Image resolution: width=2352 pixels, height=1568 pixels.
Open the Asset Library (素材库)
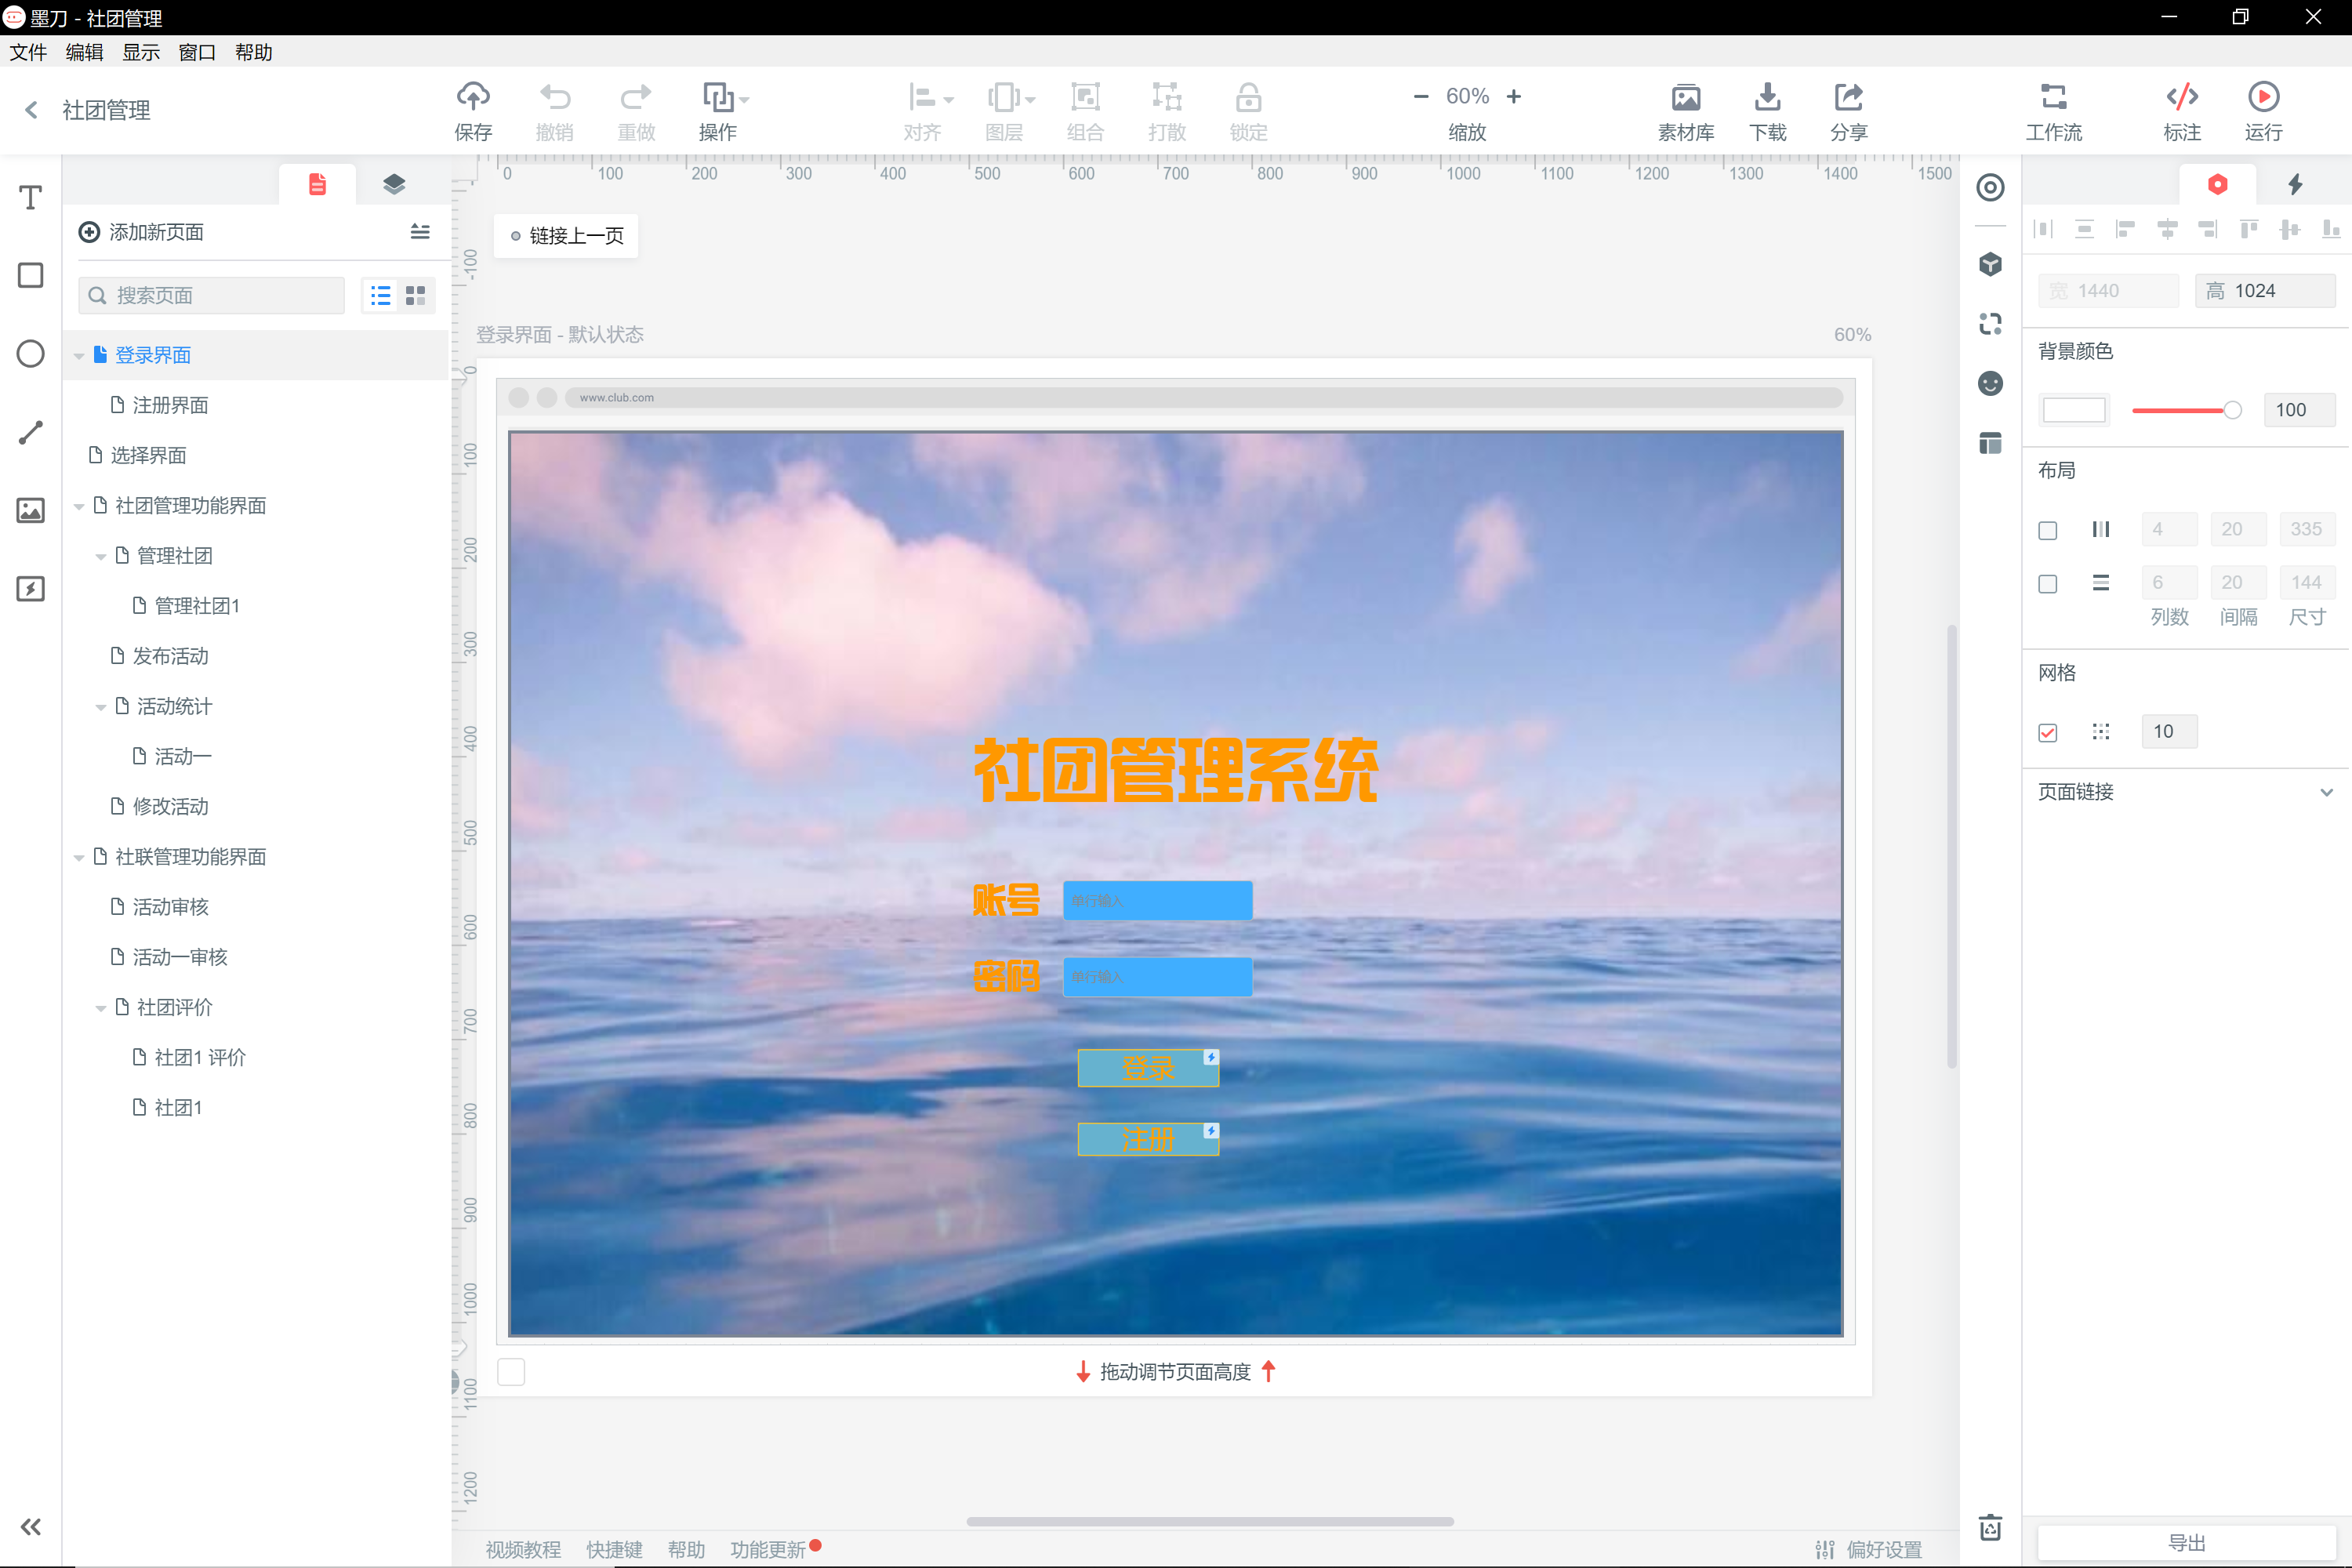(1685, 97)
